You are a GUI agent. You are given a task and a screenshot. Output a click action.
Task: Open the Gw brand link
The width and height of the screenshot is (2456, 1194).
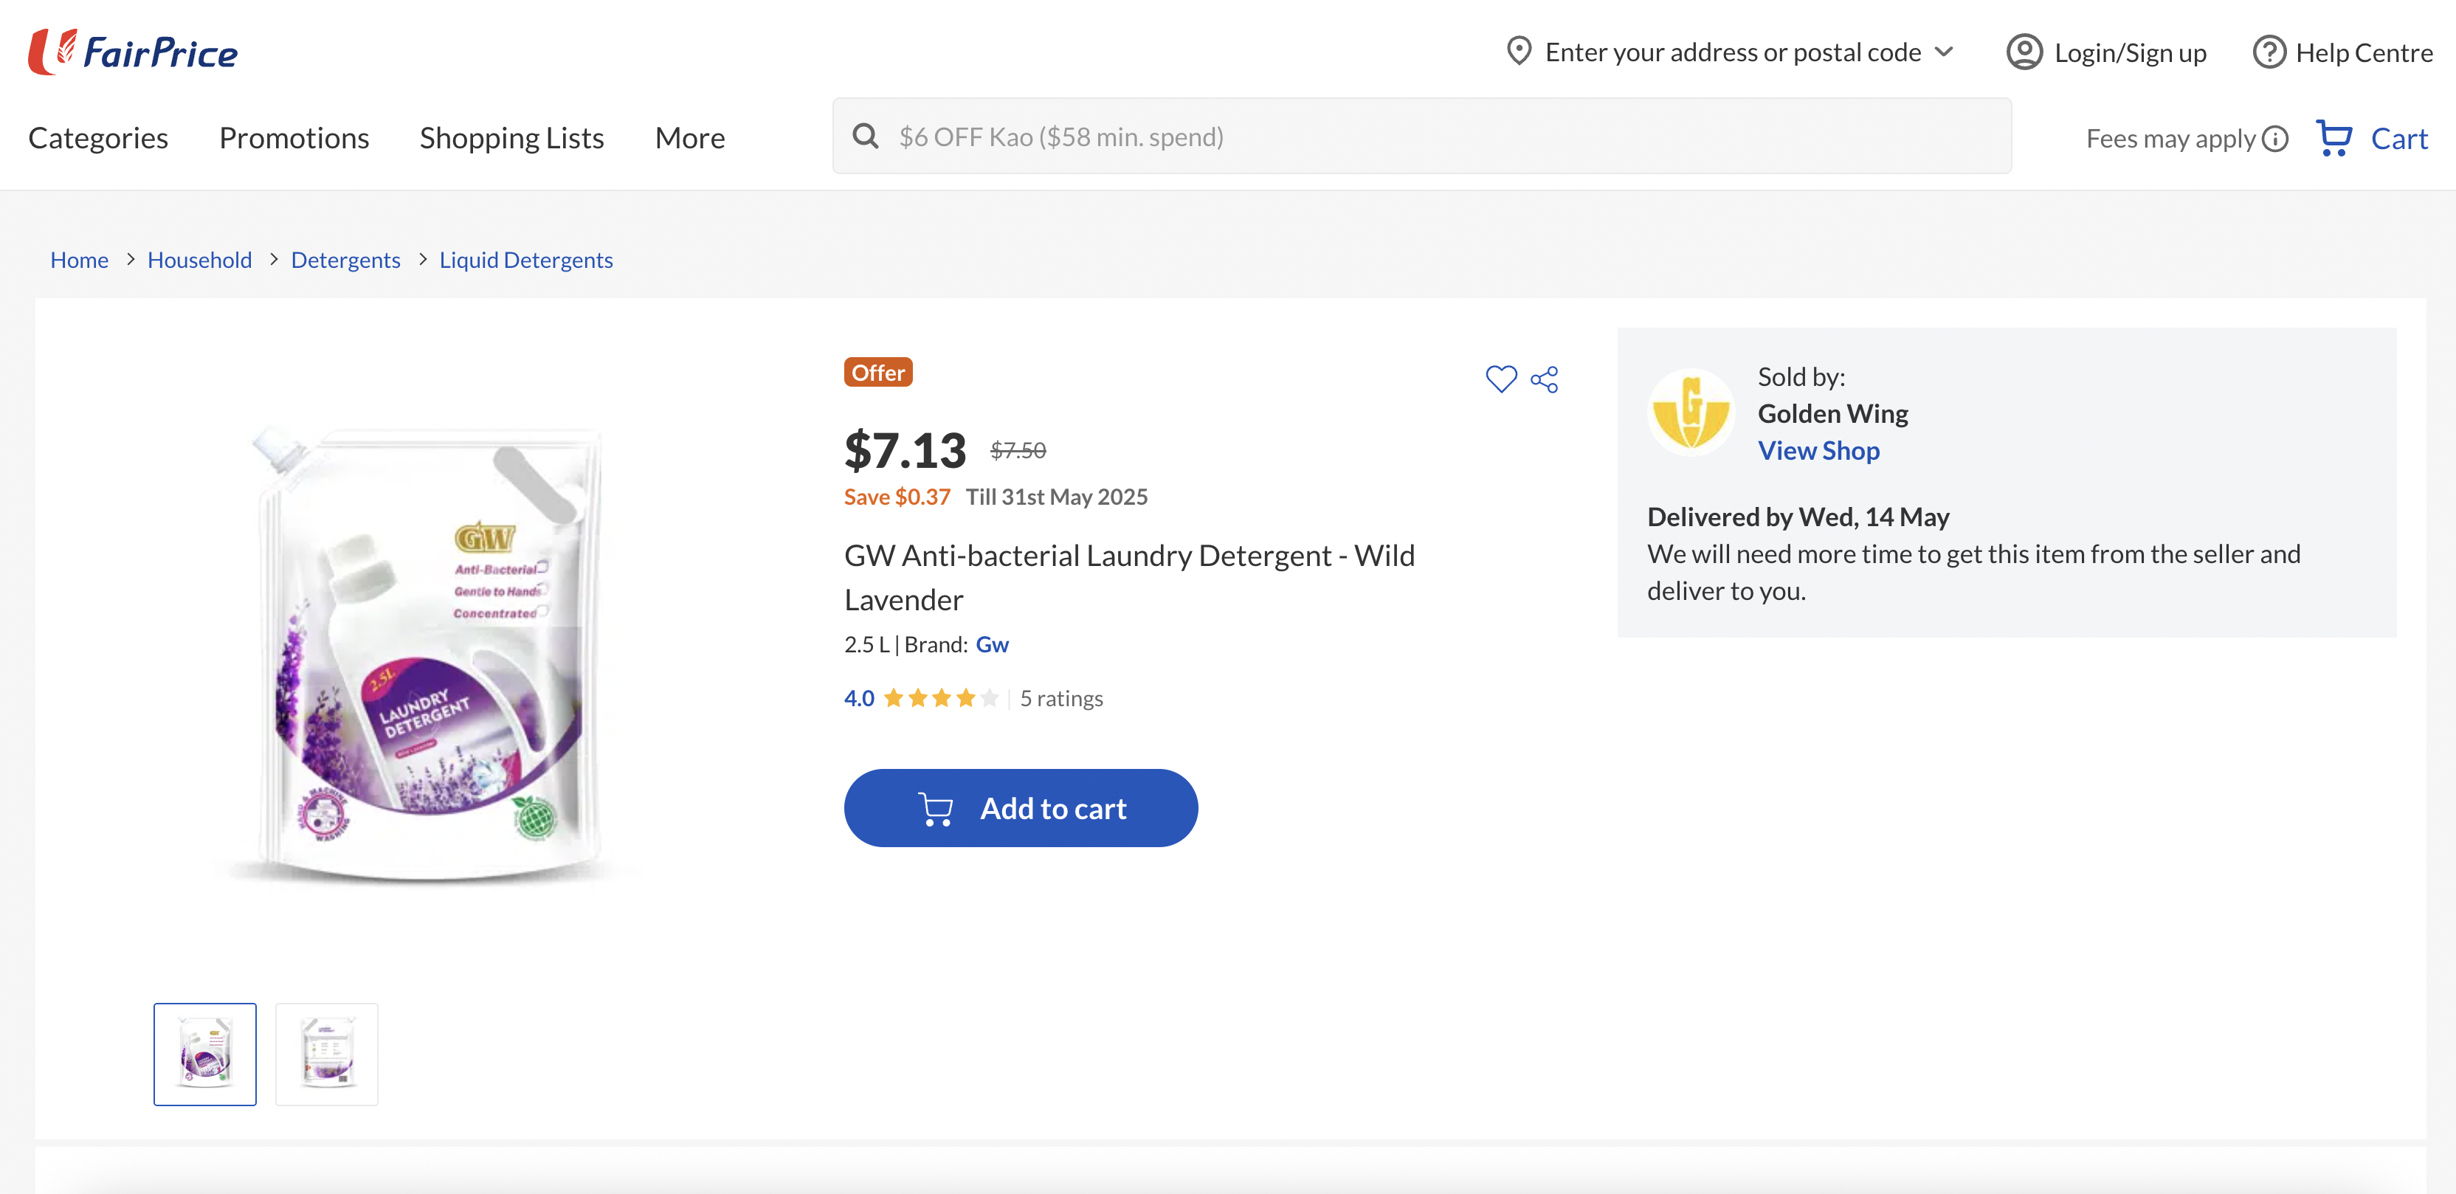tap(992, 643)
